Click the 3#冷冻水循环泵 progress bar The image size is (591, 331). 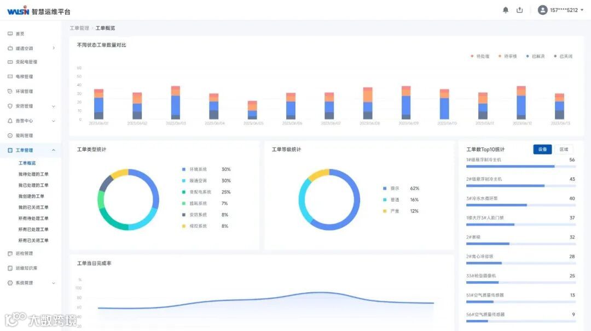(x=521, y=205)
